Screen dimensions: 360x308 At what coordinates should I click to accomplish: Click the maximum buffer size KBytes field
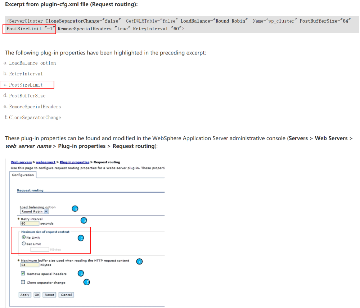[30, 265]
